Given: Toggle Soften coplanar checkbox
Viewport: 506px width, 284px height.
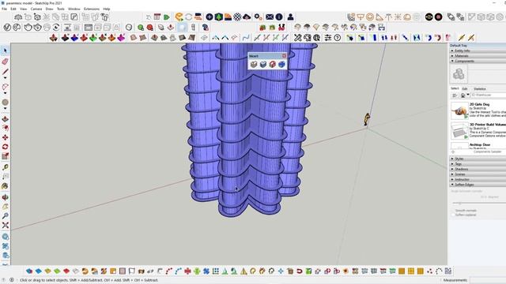Looking at the screenshot, I should (x=453, y=215).
